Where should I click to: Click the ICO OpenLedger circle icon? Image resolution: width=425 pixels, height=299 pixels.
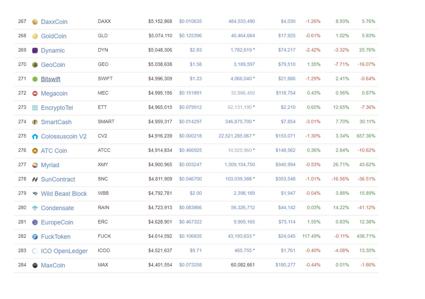[x=35, y=251]
